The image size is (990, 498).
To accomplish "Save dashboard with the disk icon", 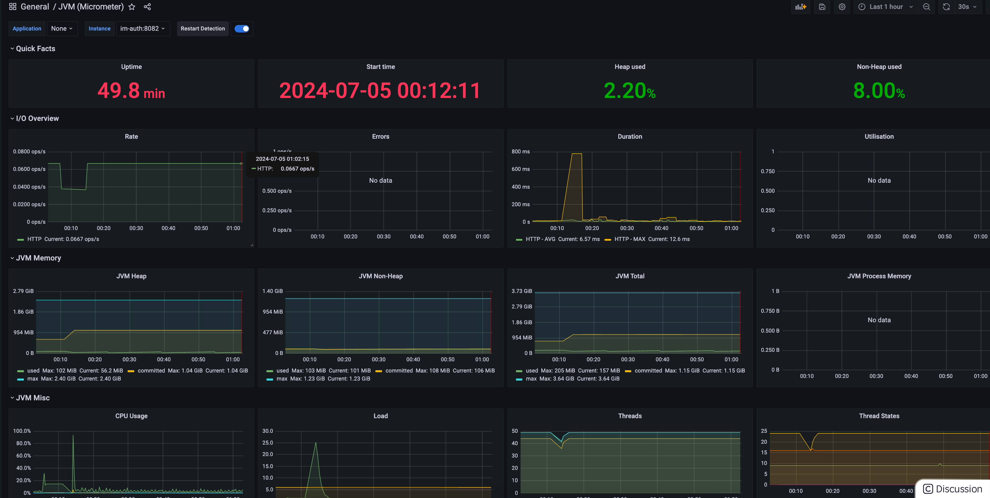I will 822,7.
